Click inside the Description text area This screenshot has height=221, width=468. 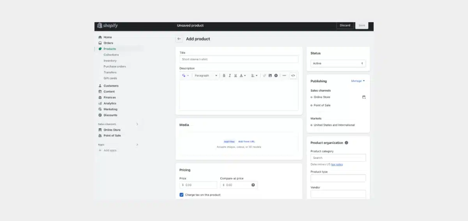(x=239, y=95)
